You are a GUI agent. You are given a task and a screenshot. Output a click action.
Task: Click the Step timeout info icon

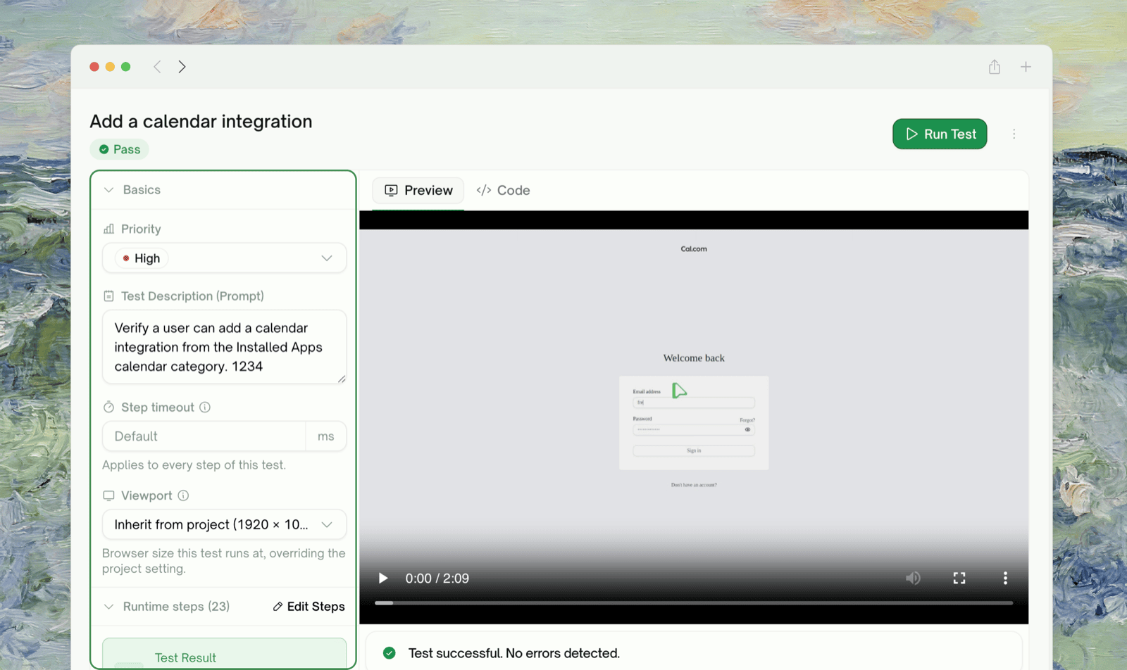[205, 407]
